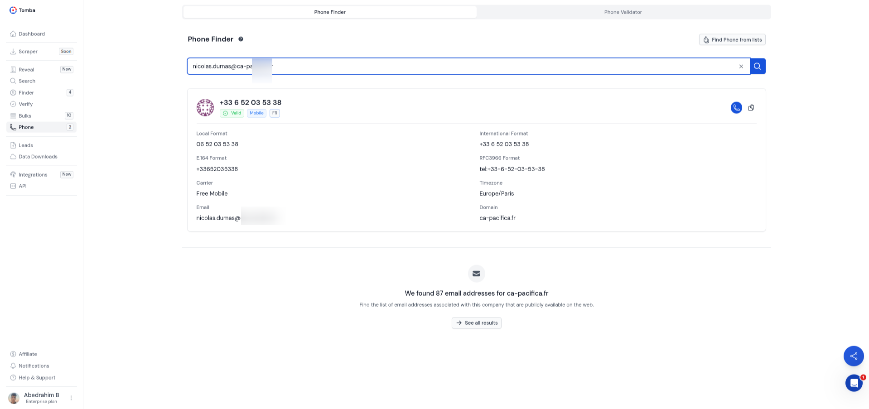Open the user account options menu
This screenshot has height=409, width=869.
pyautogui.click(x=71, y=398)
